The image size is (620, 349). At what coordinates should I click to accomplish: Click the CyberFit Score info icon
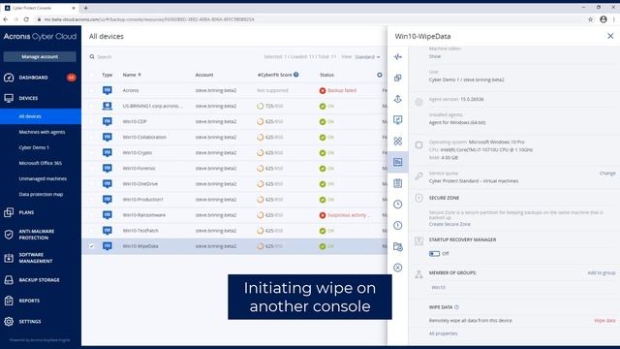click(296, 75)
